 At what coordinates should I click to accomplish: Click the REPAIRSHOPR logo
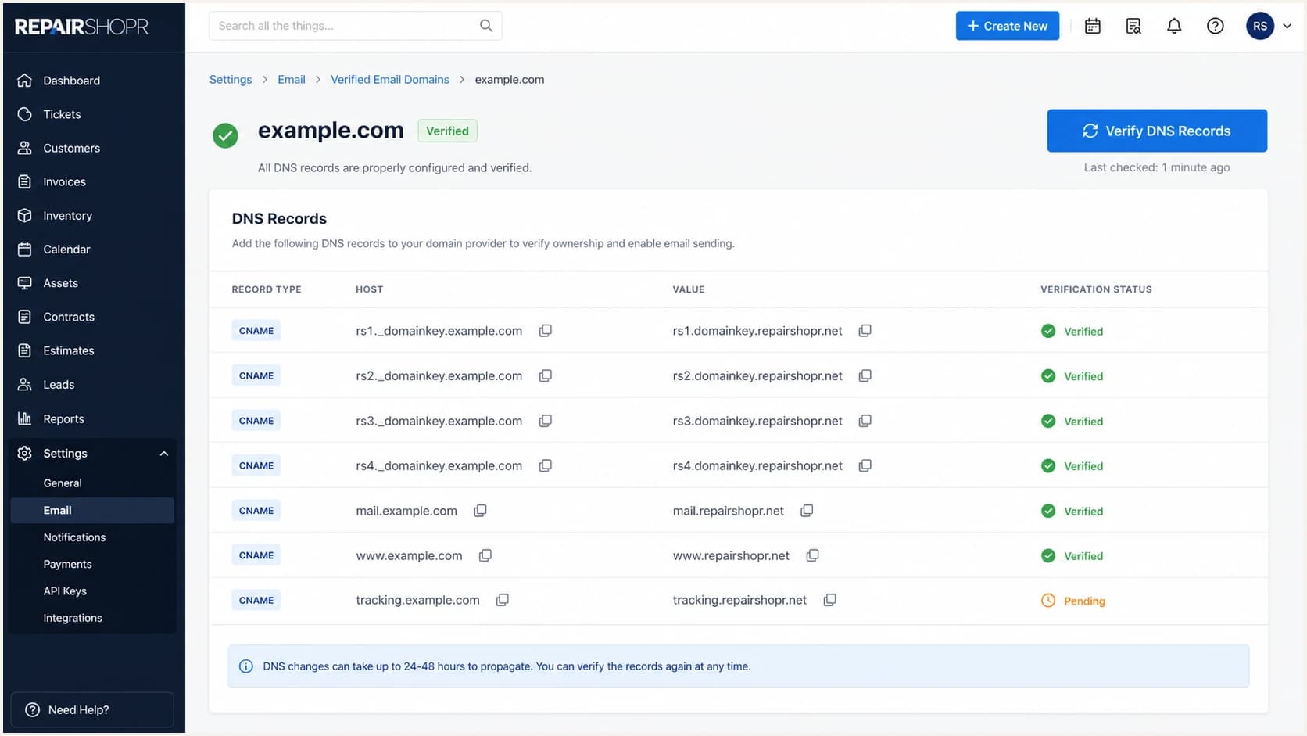coord(81,27)
